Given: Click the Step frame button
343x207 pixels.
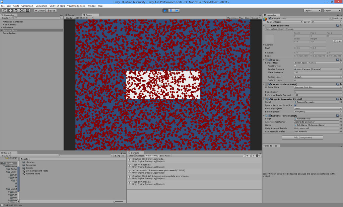Looking at the screenshot, I should [177, 10].
